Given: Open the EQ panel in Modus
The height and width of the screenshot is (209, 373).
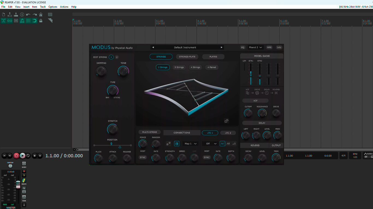Looking at the screenshot, I should [x=243, y=47].
